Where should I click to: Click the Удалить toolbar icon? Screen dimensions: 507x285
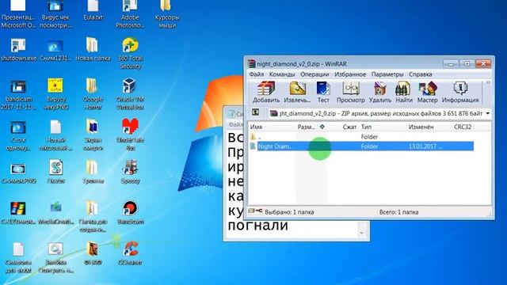tap(380, 92)
